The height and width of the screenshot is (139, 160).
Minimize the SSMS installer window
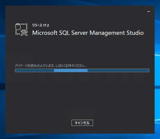tap(149, 11)
